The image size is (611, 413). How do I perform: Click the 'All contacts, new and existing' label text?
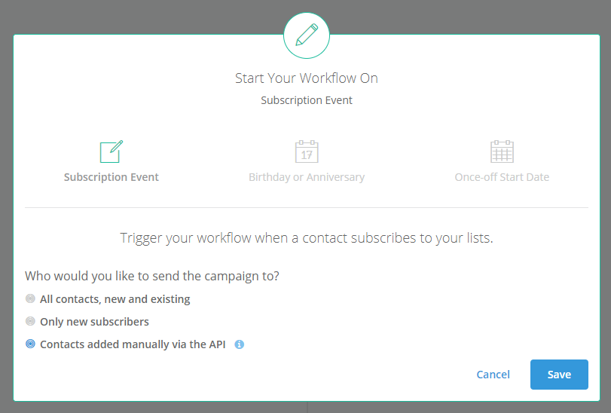(x=115, y=299)
